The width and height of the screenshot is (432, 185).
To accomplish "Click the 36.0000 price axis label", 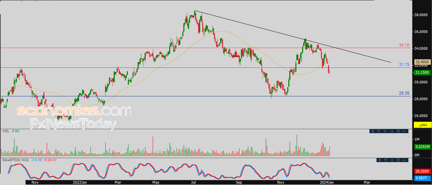I will tap(421, 32).
